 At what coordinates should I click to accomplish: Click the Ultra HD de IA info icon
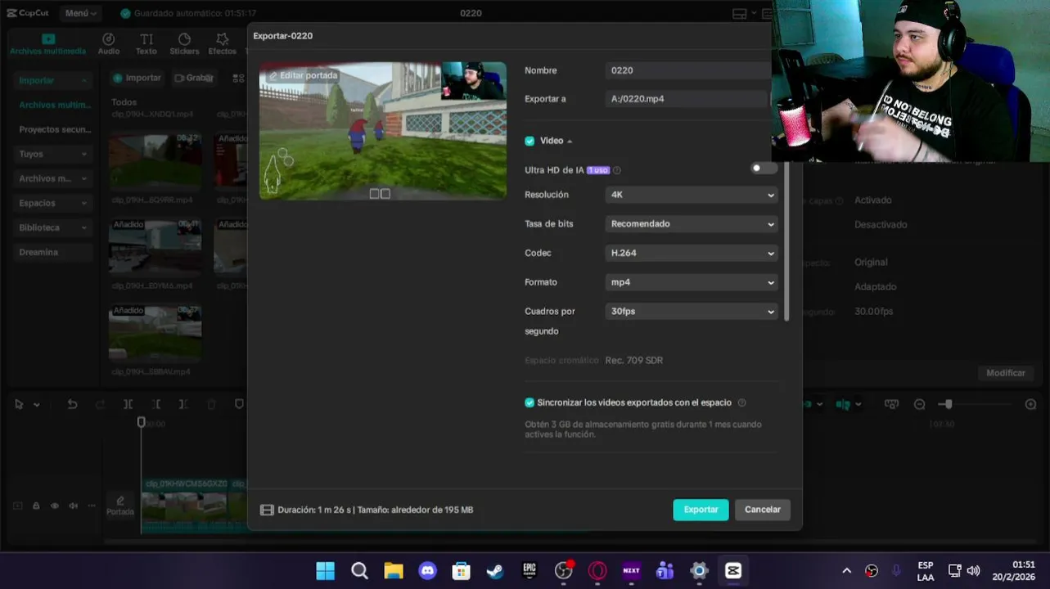tap(617, 170)
